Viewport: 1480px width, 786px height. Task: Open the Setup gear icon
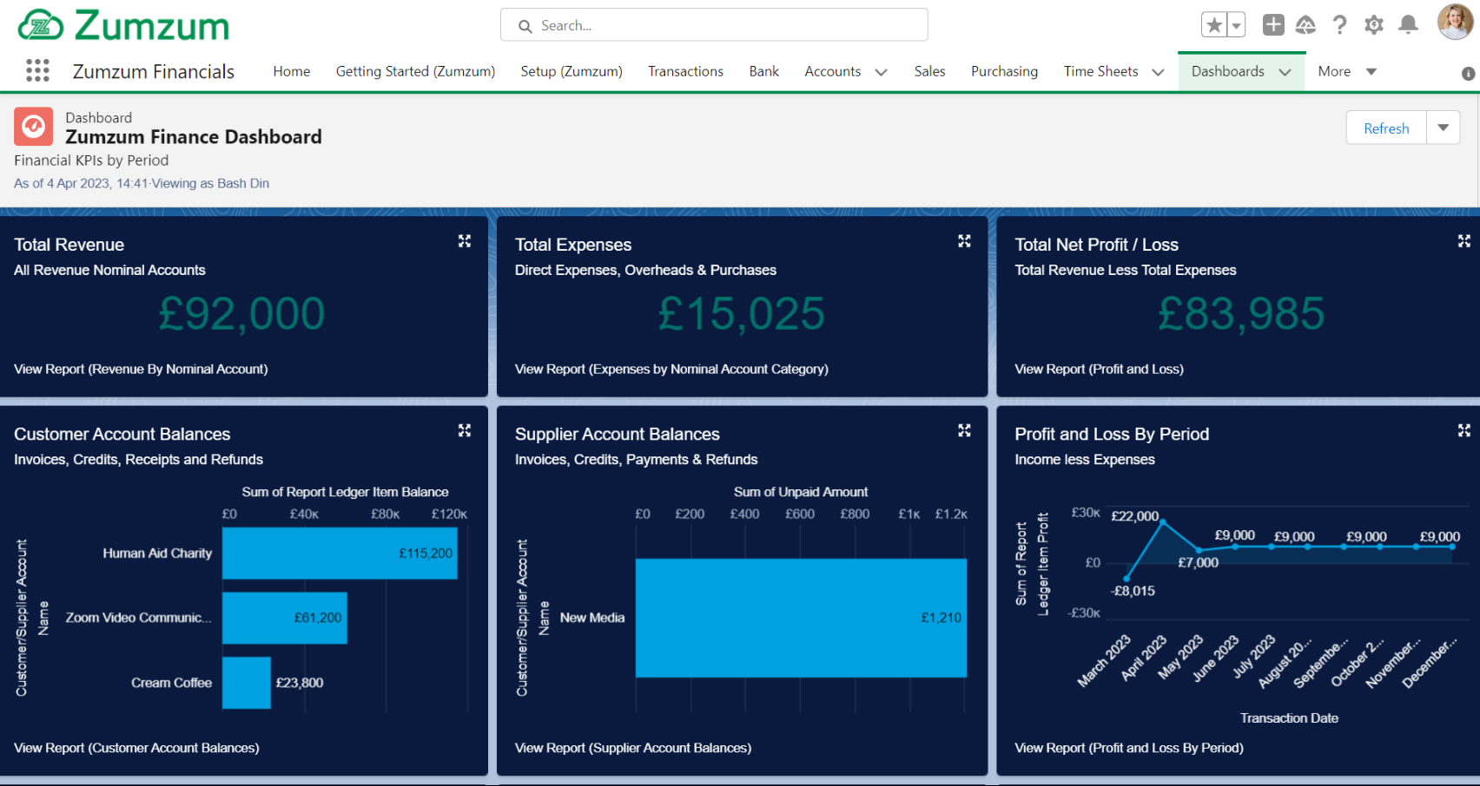pos(1374,25)
